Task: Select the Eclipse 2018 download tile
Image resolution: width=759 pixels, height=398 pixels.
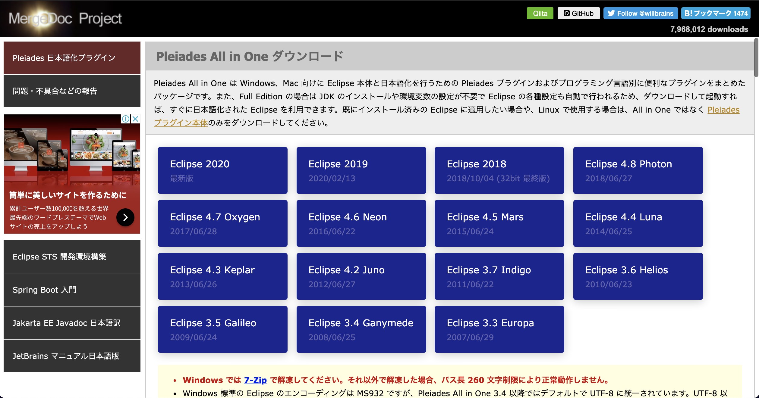Action: [x=499, y=170]
